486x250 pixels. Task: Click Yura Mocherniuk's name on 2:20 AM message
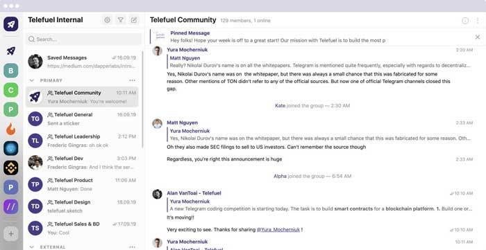pyautogui.click(x=187, y=50)
